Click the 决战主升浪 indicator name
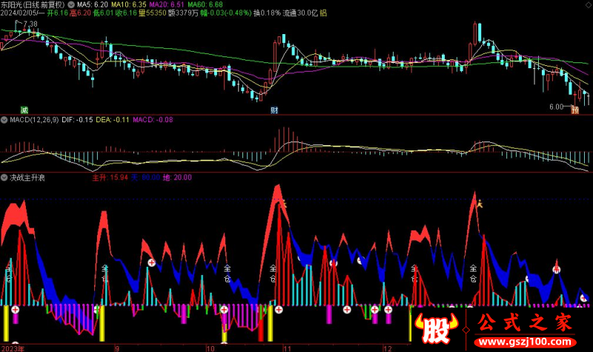Image resolution: width=593 pixels, height=352 pixels. pos(27,178)
